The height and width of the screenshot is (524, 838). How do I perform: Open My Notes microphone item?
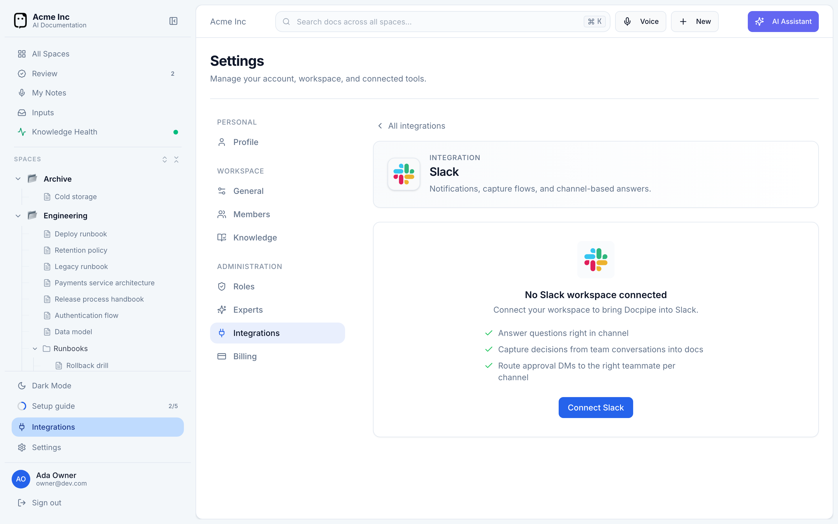coord(97,93)
